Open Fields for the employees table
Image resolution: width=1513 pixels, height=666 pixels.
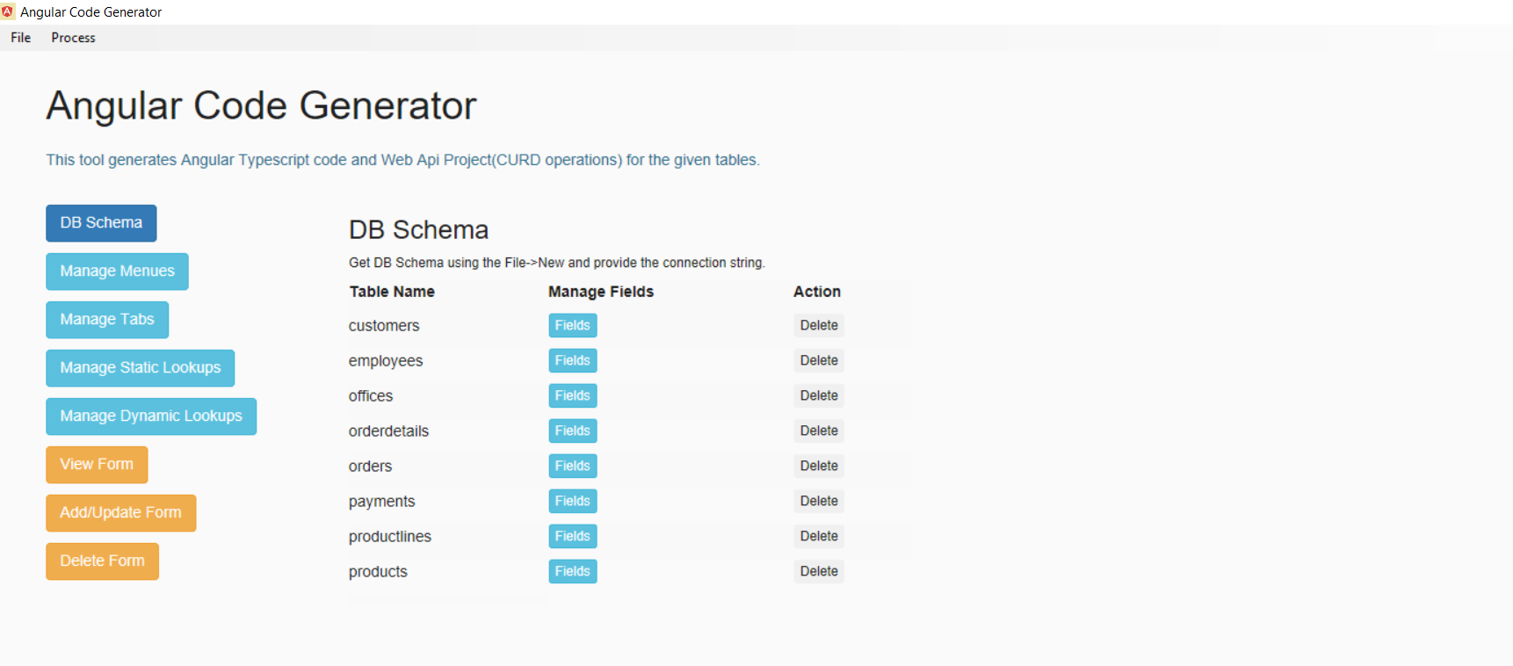[x=572, y=361]
